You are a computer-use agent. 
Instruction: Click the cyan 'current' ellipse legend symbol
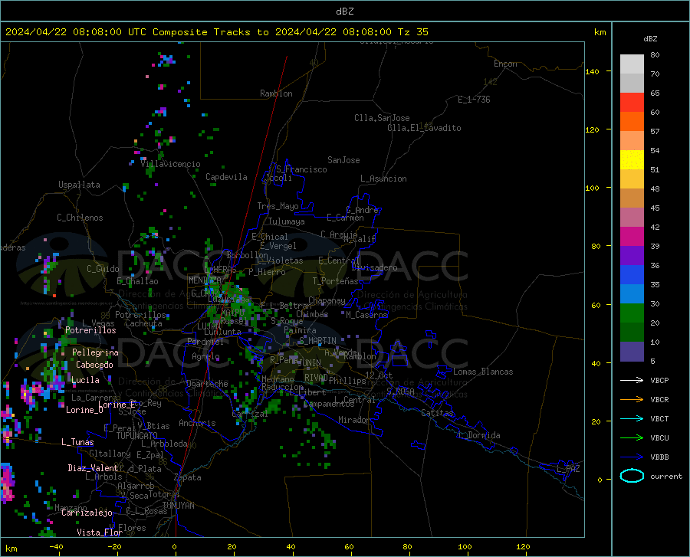coord(632,476)
